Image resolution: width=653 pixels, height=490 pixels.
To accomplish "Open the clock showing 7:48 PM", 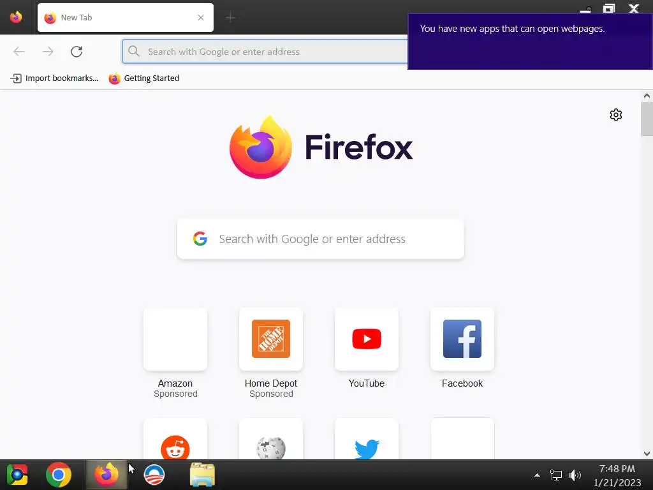I will coord(617,475).
